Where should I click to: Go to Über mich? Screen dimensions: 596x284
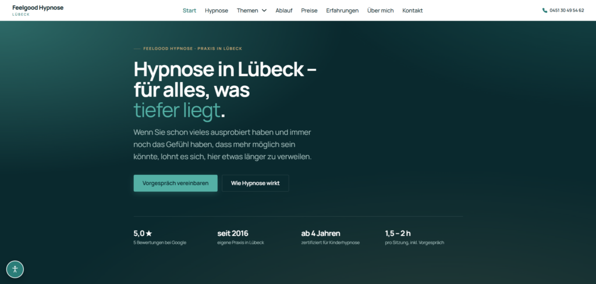(380, 10)
